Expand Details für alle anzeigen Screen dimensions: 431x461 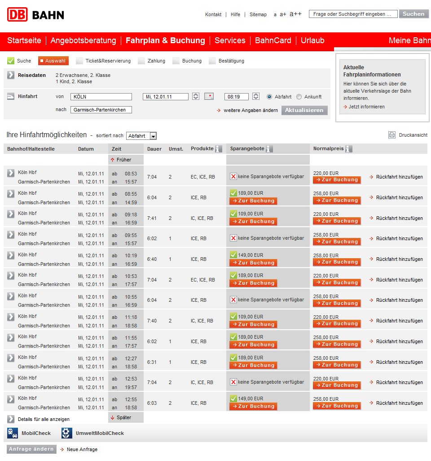(x=11, y=419)
